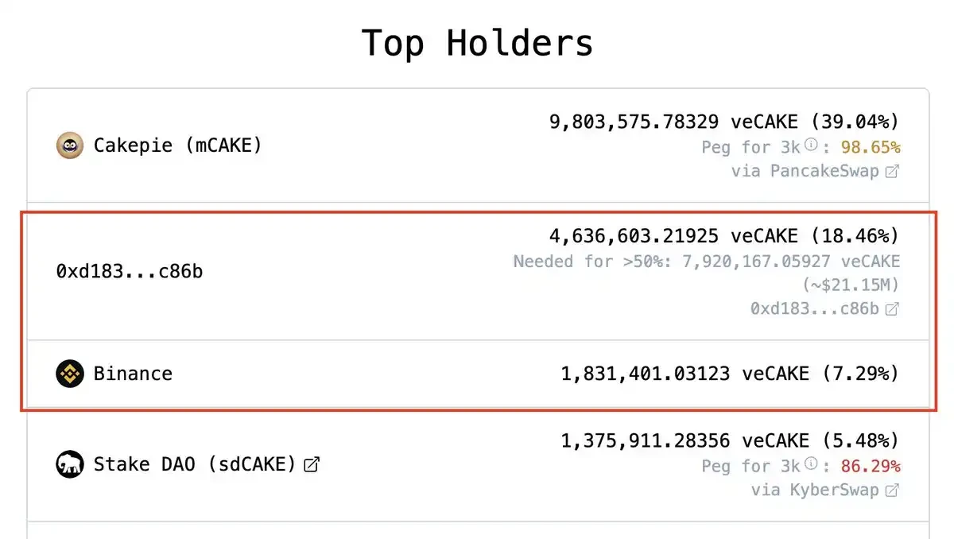Viewport: 954px width, 539px height.
Task: Open the via PancakeSwap link
Action: [805, 171]
